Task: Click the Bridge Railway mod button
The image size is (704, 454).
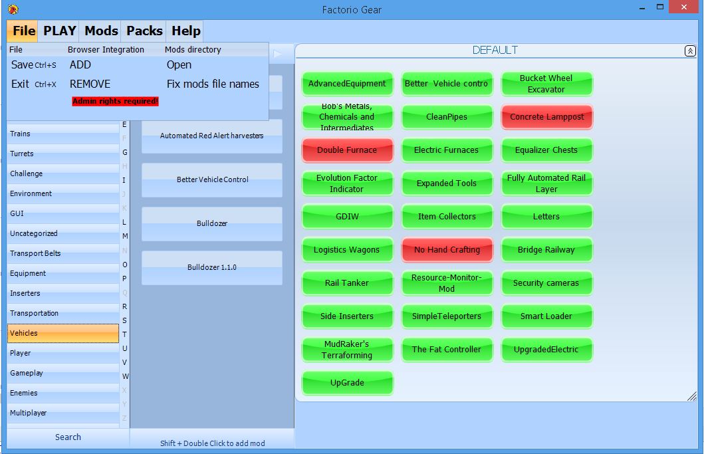Action: [546, 250]
